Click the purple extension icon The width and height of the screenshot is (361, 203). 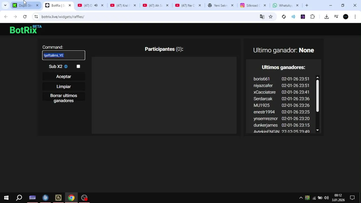(x=303, y=17)
